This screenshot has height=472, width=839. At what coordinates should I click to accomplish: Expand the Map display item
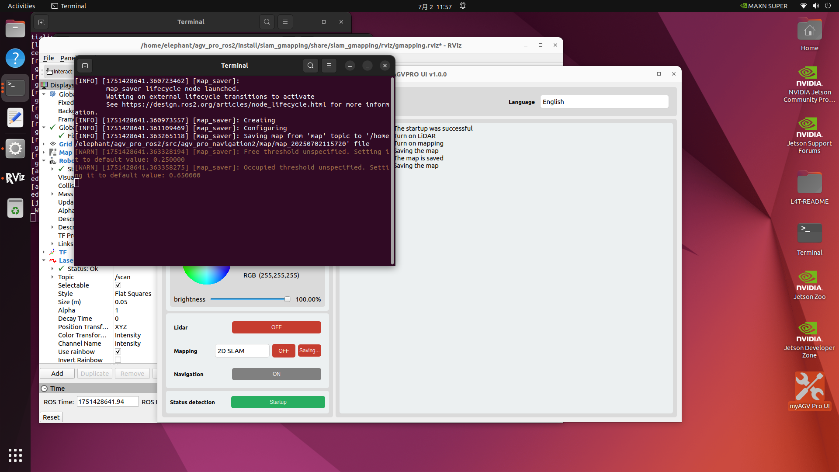point(44,152)
